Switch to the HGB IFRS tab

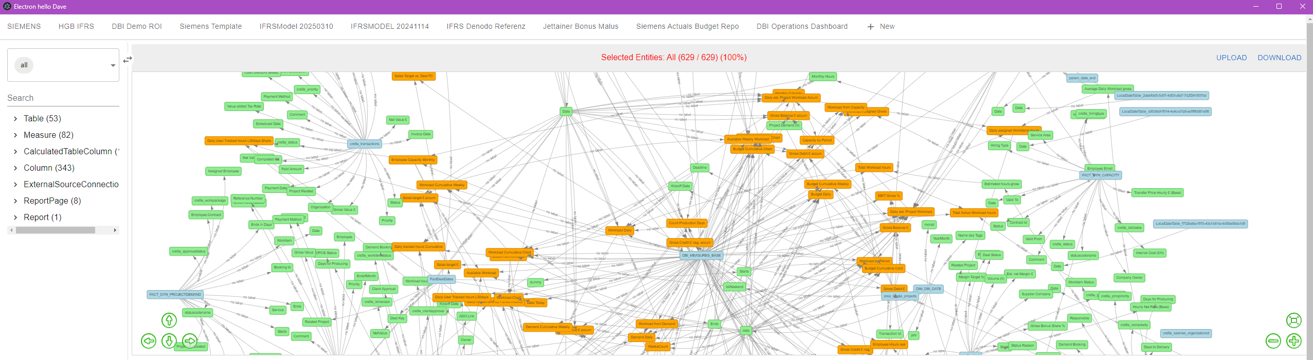point(76,26)
